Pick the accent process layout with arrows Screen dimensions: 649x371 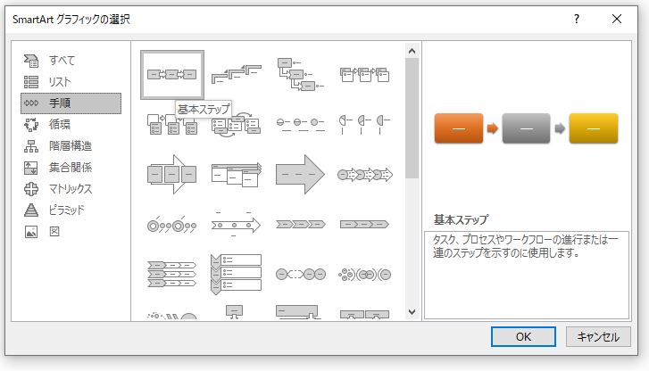364,74
